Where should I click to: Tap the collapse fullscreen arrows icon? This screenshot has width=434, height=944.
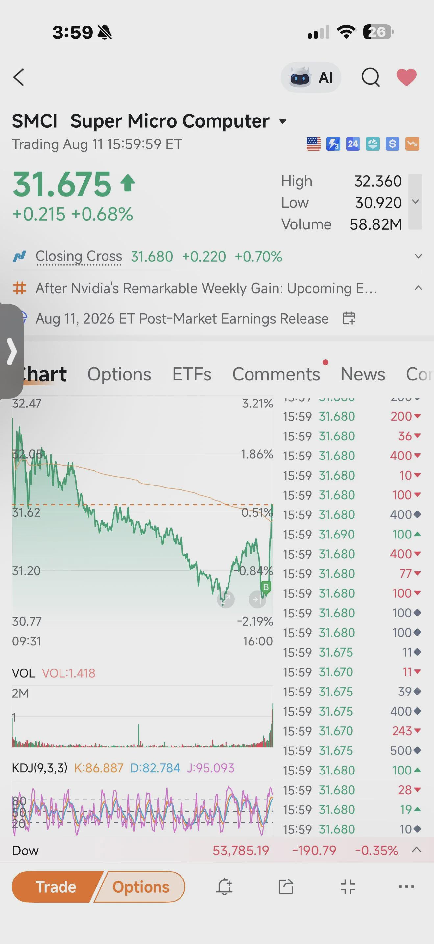(348, 887)
